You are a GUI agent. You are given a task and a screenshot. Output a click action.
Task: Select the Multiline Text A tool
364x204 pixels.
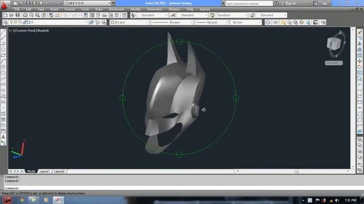tap(3, 137)
